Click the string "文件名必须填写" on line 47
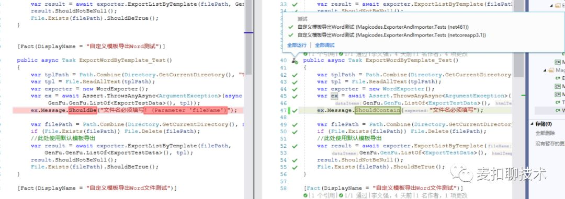 tap(453, 110)
